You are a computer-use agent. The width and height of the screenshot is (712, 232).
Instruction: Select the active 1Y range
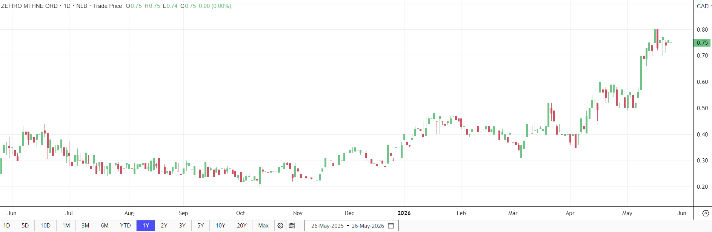click(x=146, y=226)
